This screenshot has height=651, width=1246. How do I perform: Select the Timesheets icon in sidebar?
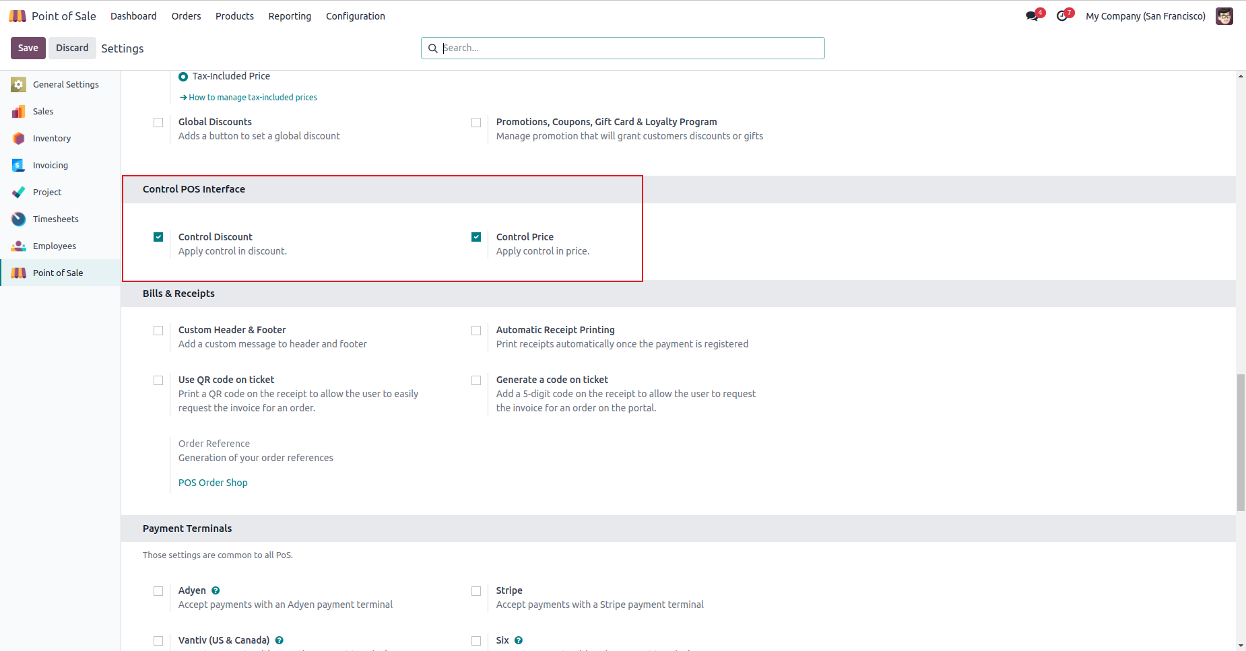[x=19, y=219]
